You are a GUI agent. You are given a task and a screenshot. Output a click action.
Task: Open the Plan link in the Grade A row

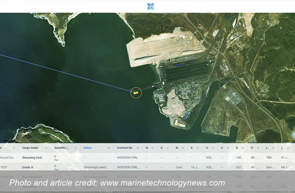tap(56, 170)
